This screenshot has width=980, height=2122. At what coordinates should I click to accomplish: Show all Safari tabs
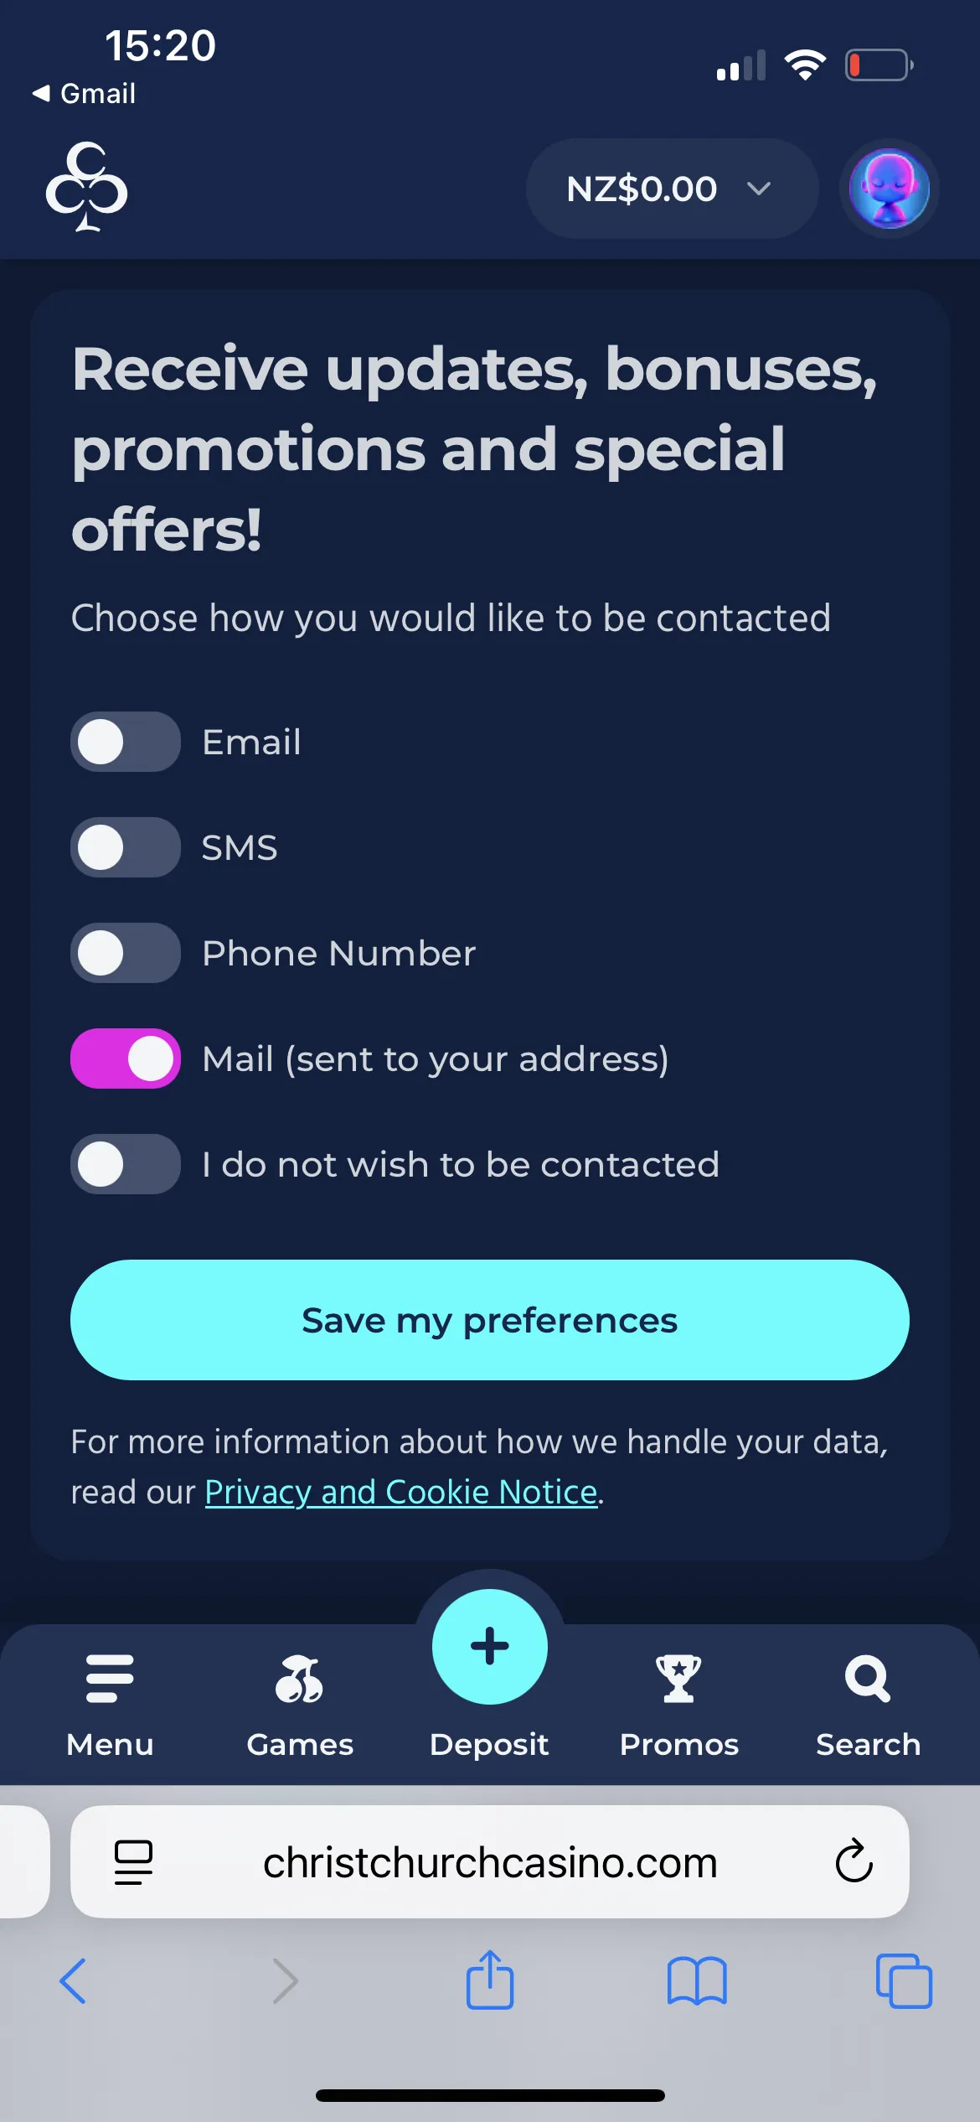coord(904,1981)
